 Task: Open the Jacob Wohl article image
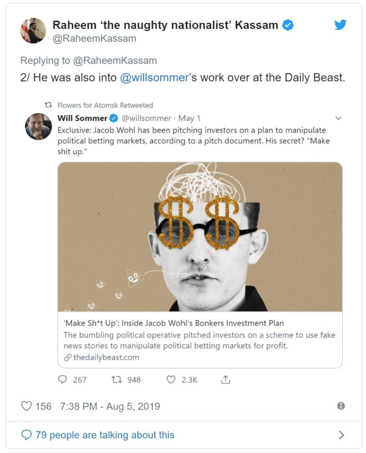pos(200,237)
